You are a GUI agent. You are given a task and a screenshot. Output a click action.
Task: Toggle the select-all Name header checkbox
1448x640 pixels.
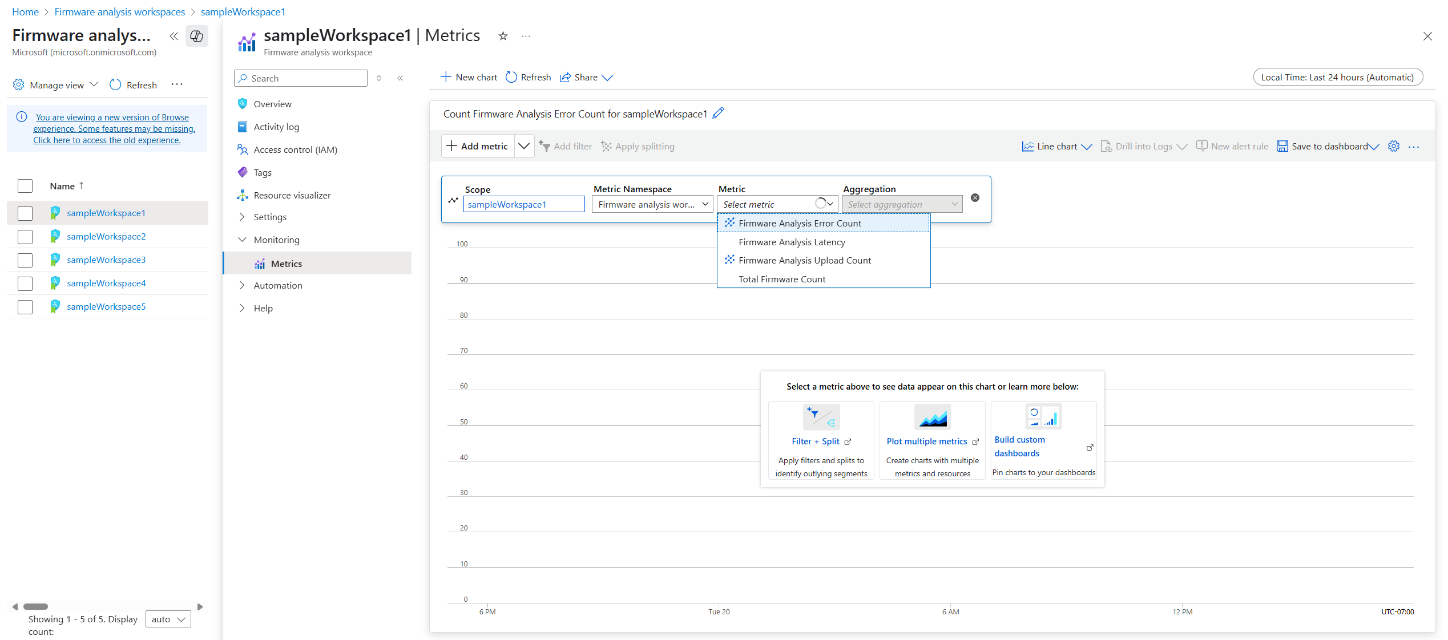pos(25,186)
